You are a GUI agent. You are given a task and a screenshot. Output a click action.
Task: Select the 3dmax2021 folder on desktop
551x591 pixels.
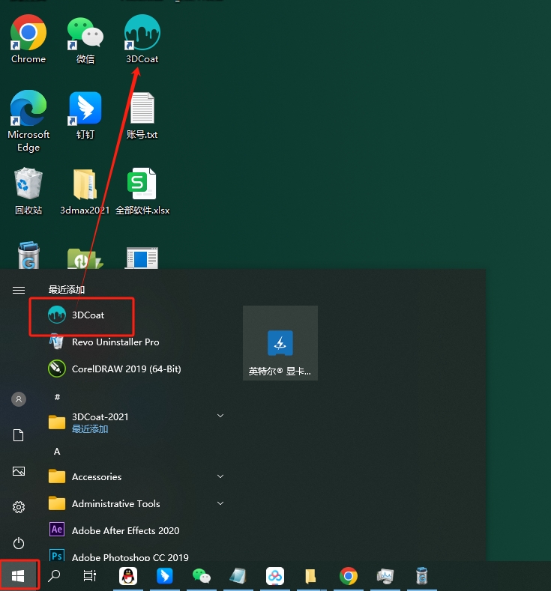pyautogui.click(x=85, y=191)
